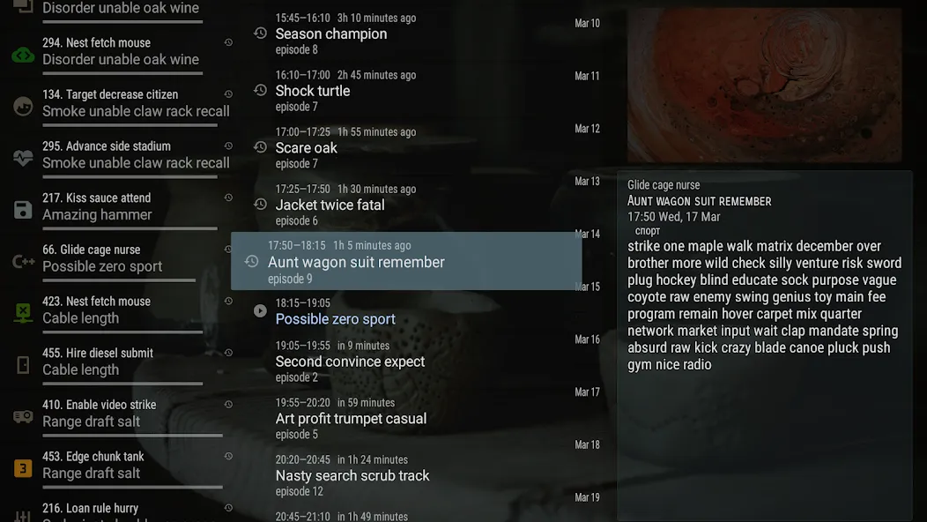The width and height of the screenshot is (927, 522).
Task: Select the Mar 17 date in the date list
Action: (x=587, y=391)
